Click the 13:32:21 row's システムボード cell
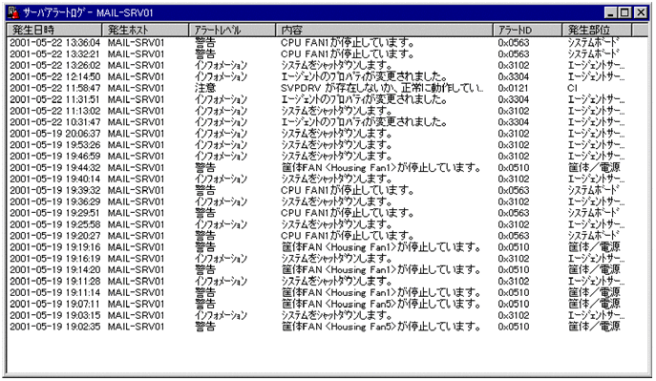Screen dimensions: 656x381 [593, 53]
